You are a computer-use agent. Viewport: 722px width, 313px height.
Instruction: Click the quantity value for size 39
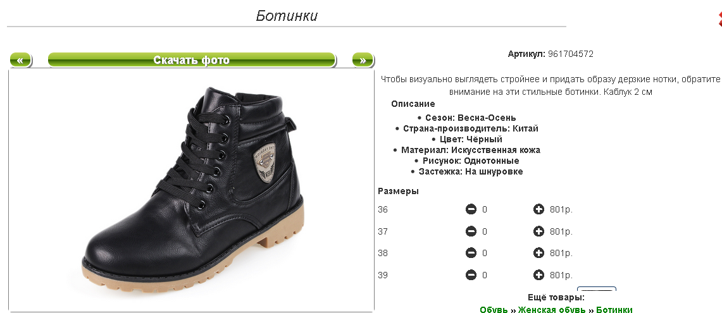tap(485, 275)
